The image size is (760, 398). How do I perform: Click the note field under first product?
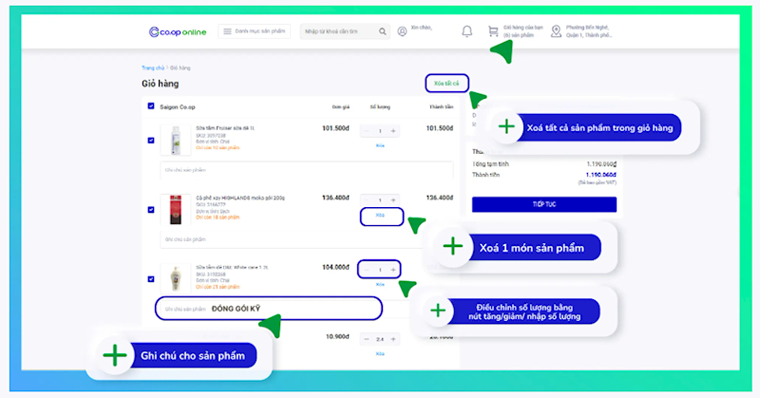click(x=306, y=171)
